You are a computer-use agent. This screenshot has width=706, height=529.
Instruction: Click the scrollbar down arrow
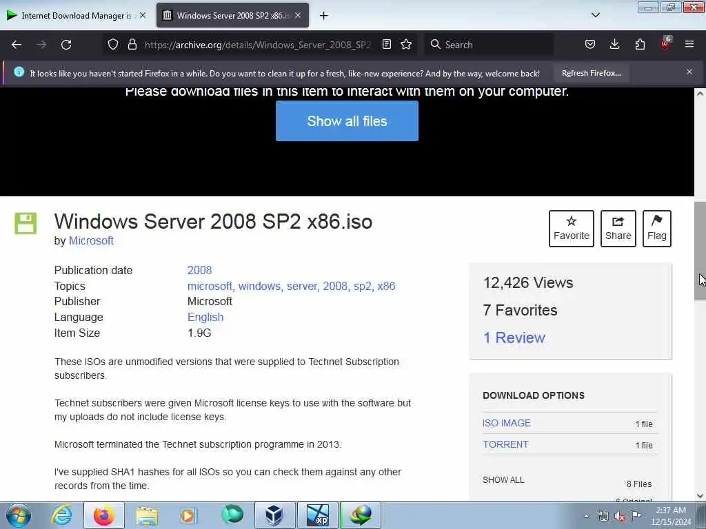[700, 496]
